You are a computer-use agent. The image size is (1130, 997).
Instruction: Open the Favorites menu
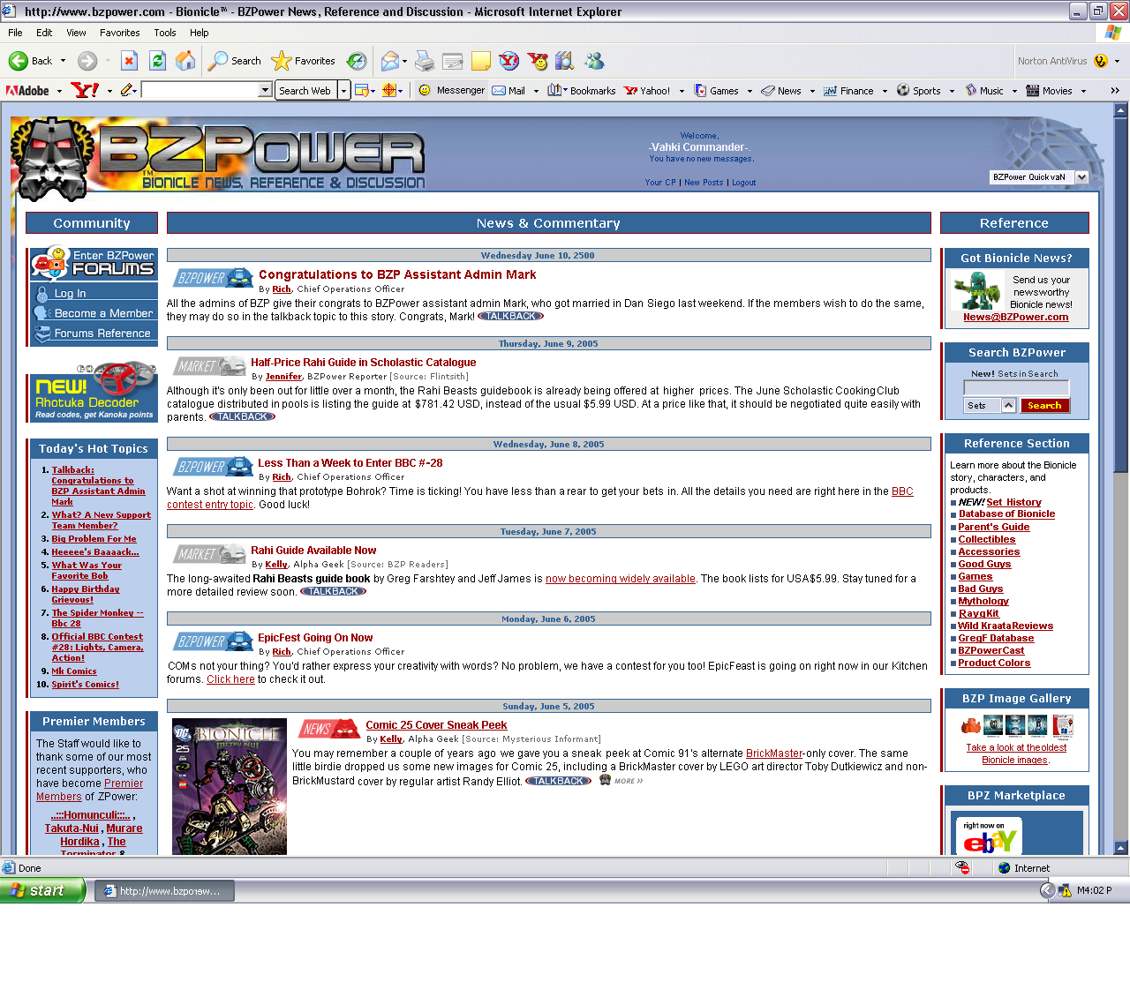(120, 33)
